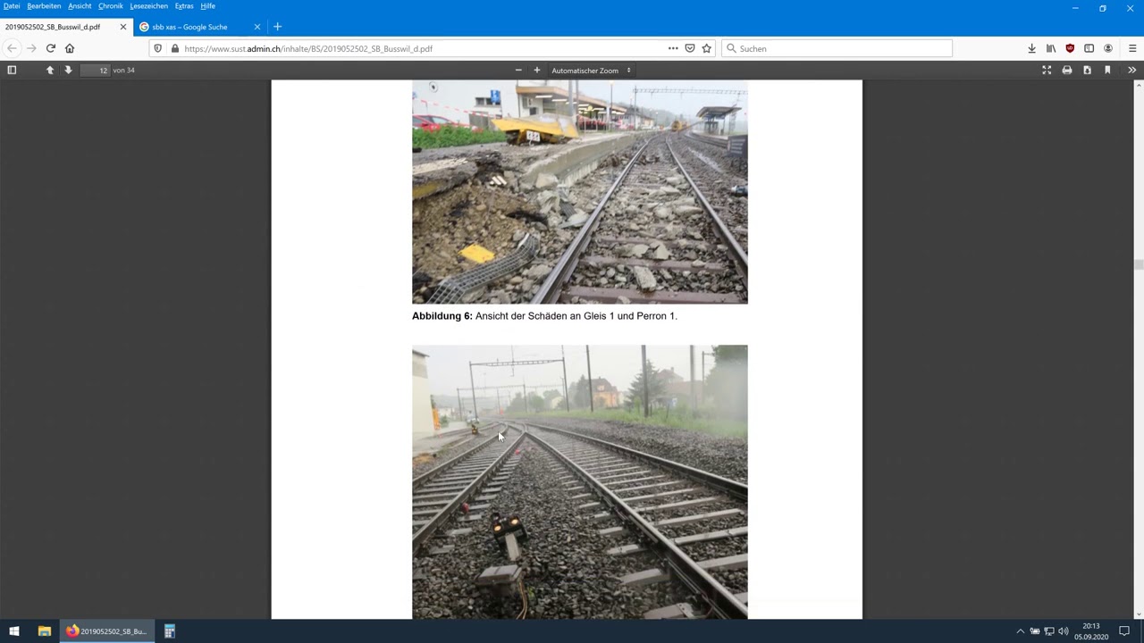Open Windows notification center
The image size is (1144, 643).
1124,631
